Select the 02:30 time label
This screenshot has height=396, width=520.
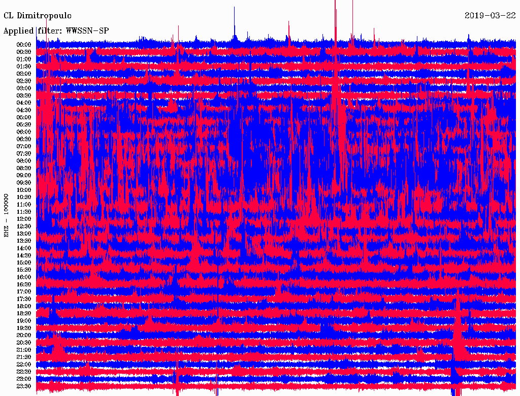pos(24,81)
